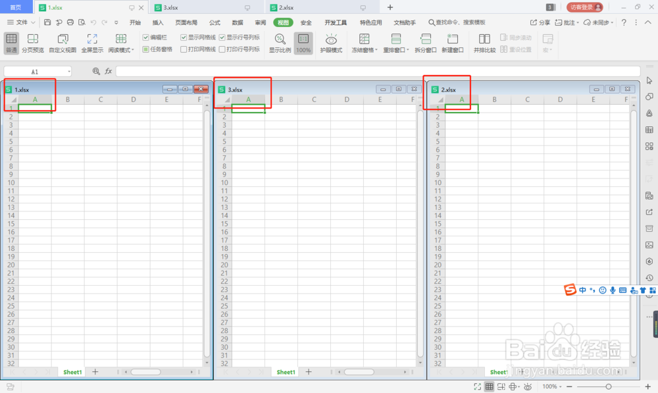Open 阅读模式 reading mode dropdown
The width and height of the screenshot is (658, 393).
coord(121,43)
